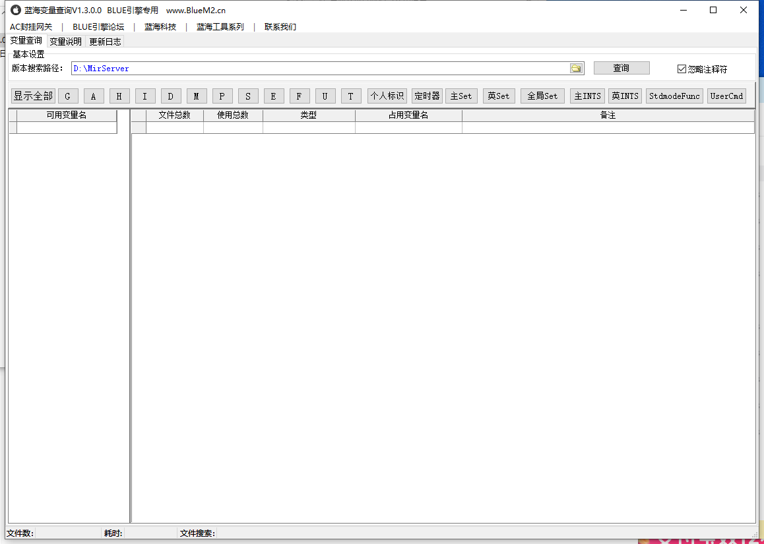Click the 联系我们 menu item
Viewport: 764px width, 544px height.
pos(280,27)
